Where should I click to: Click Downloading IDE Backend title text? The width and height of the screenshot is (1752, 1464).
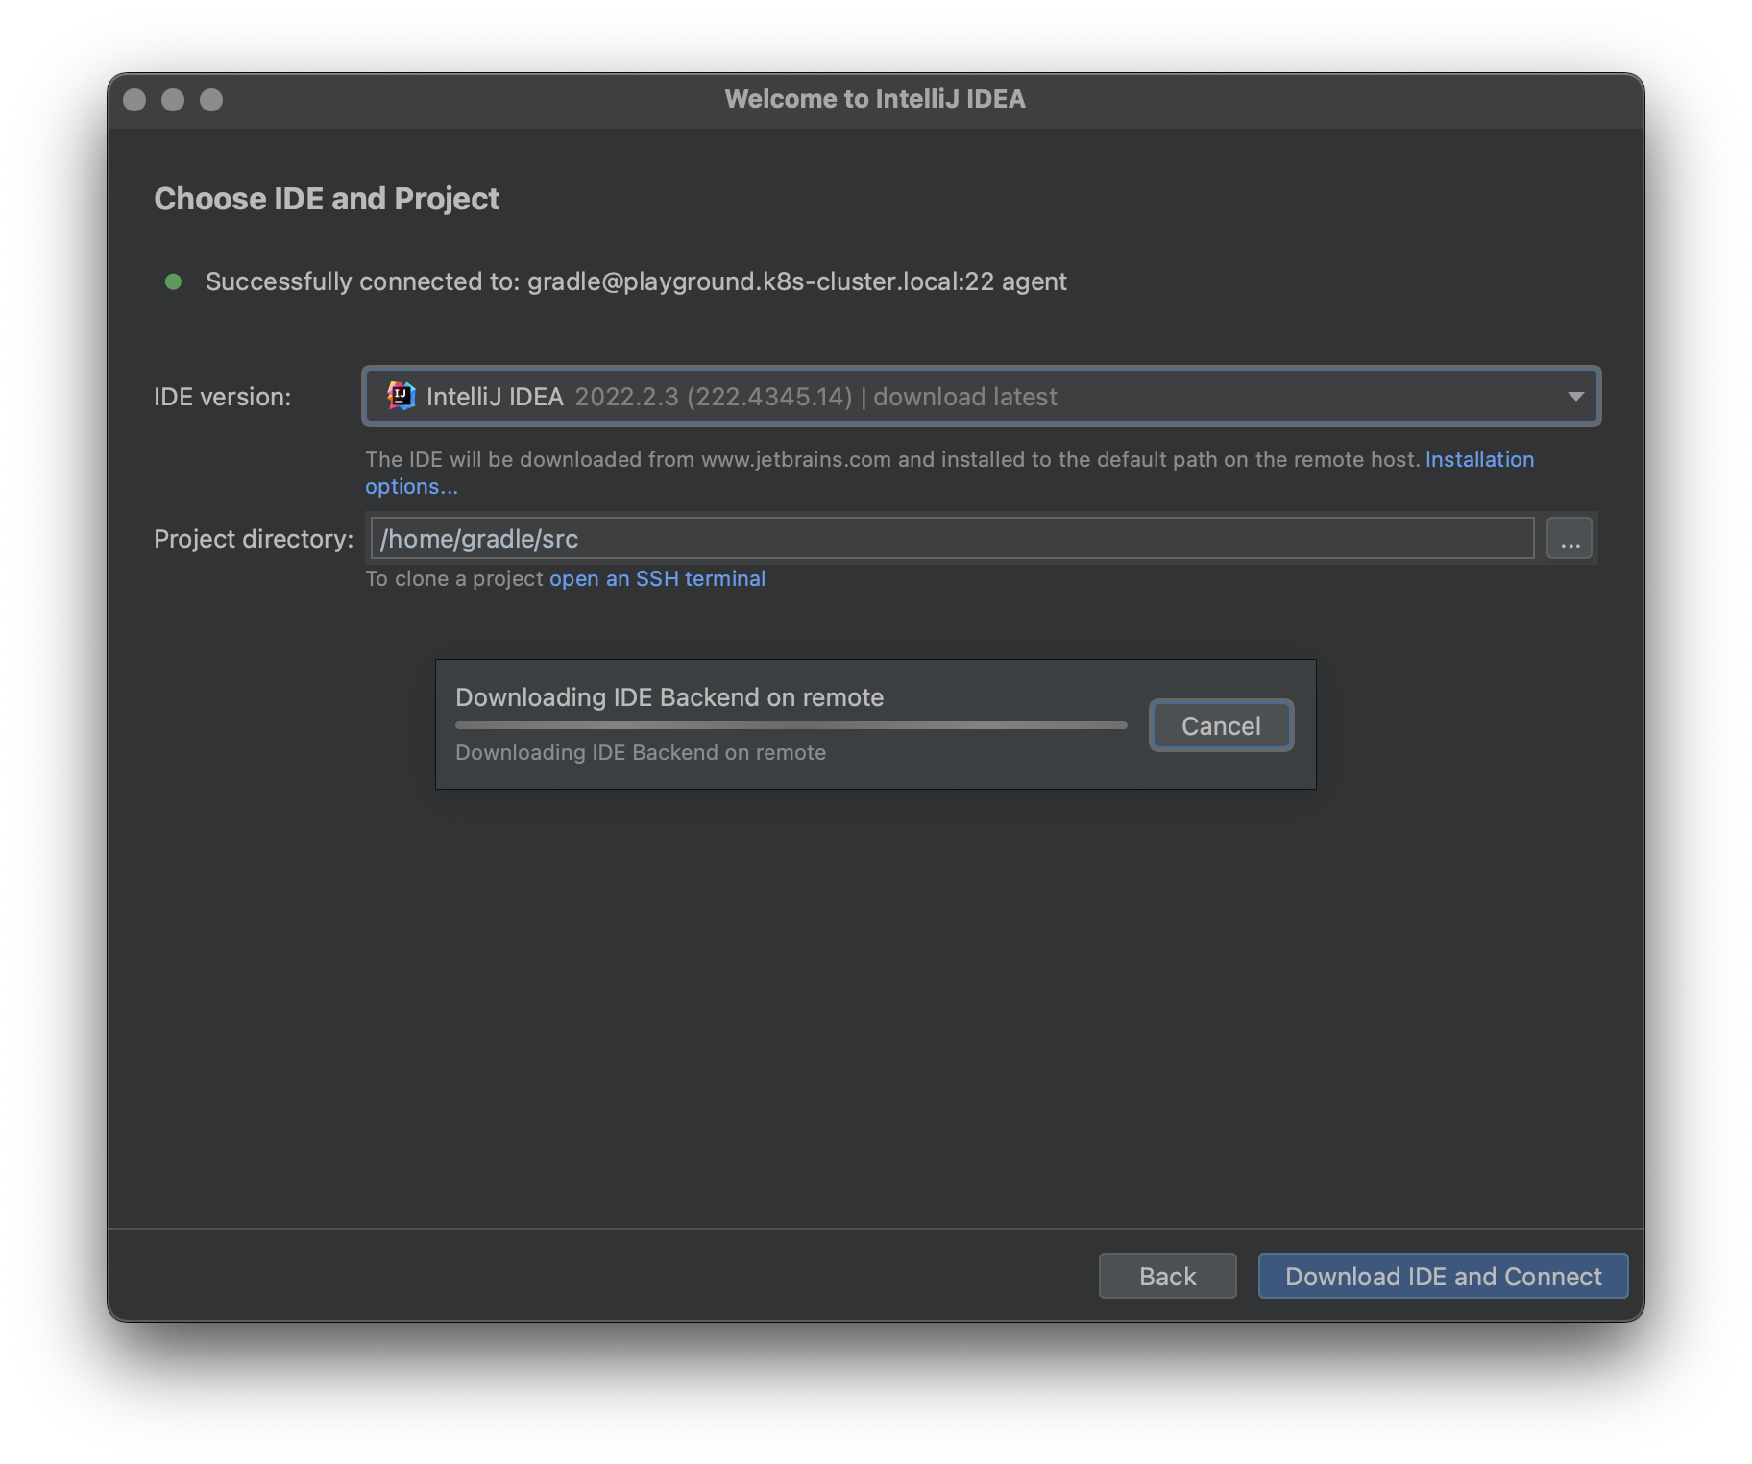tap(669, 697)
